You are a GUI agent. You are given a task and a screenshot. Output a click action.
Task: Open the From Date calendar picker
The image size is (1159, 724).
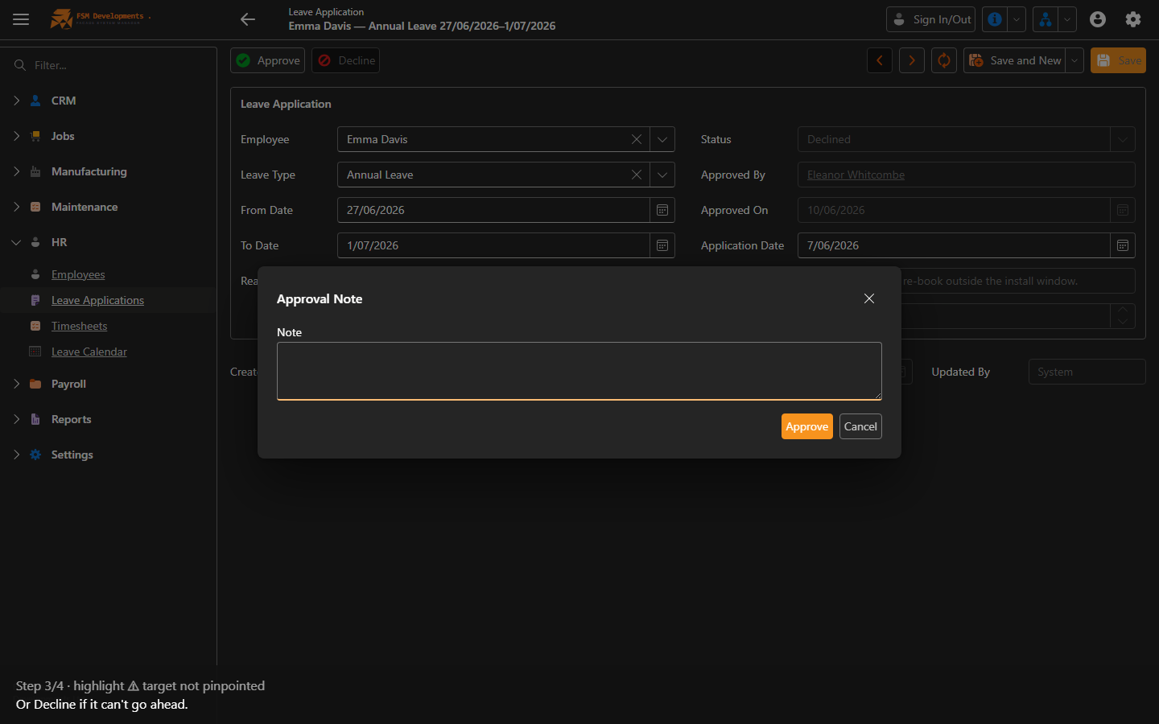(662, 210)
